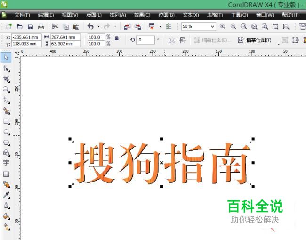
Task: Select the Ellipse tool
Action: point(6,132)
